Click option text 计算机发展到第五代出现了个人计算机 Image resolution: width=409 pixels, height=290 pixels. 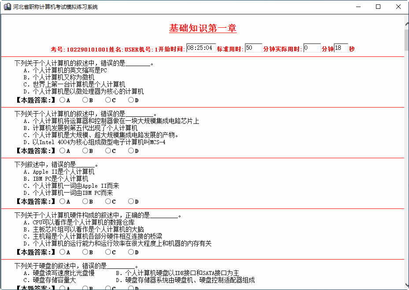(85, 128)
